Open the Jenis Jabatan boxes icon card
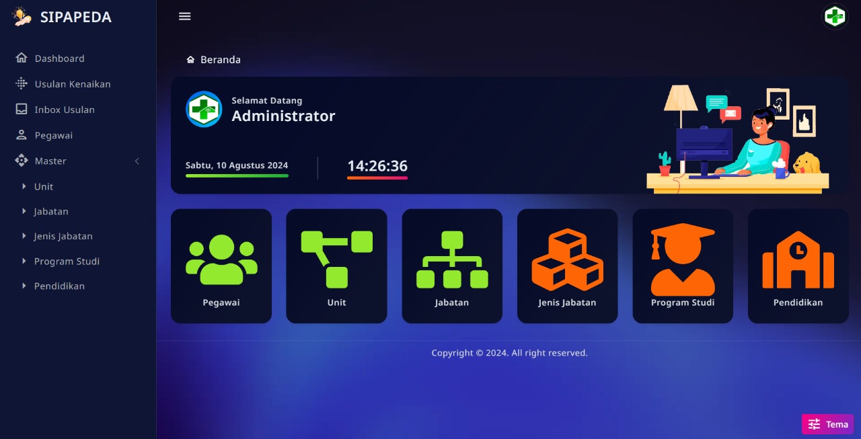 [x=567, y=266]
